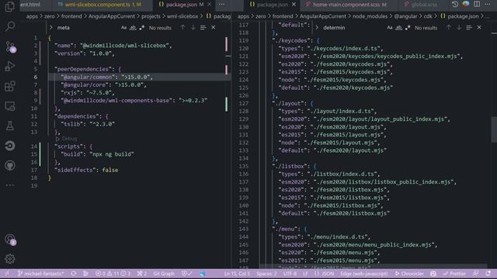Screen dimensions: 497x279
Task: Open the timeline history icon in activity bar
Action: [x=10, y=146]
